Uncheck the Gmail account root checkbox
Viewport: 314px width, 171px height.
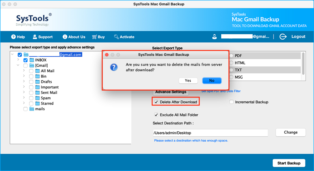pos(20,55)
